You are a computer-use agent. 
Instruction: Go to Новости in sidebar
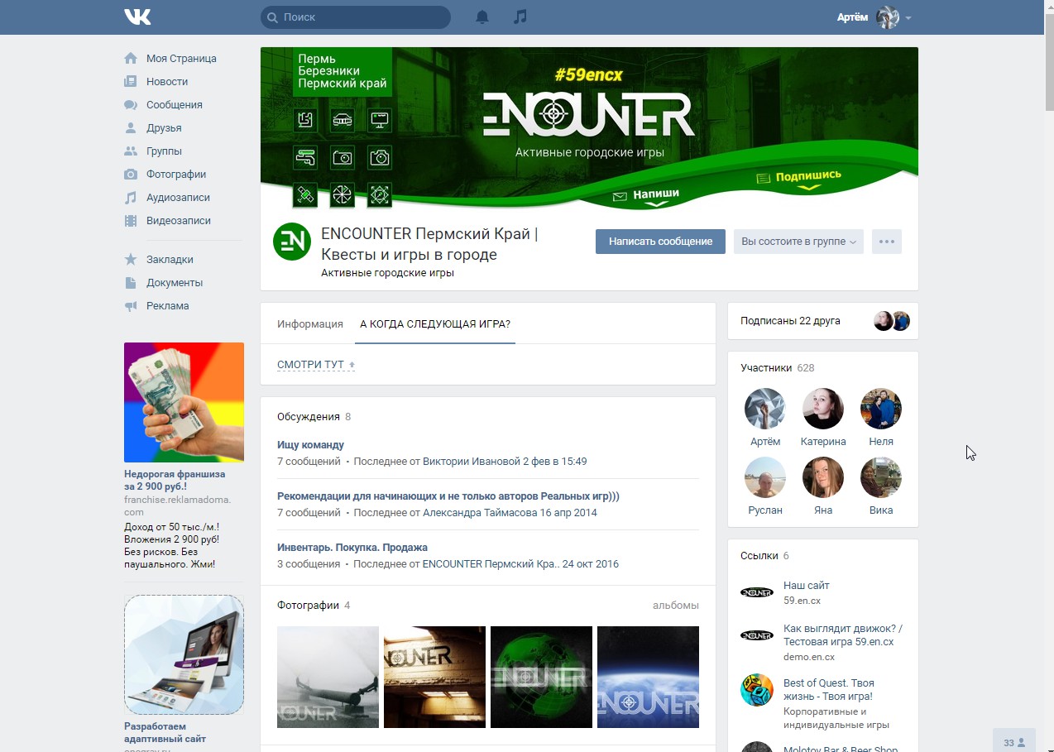point(167,82)
